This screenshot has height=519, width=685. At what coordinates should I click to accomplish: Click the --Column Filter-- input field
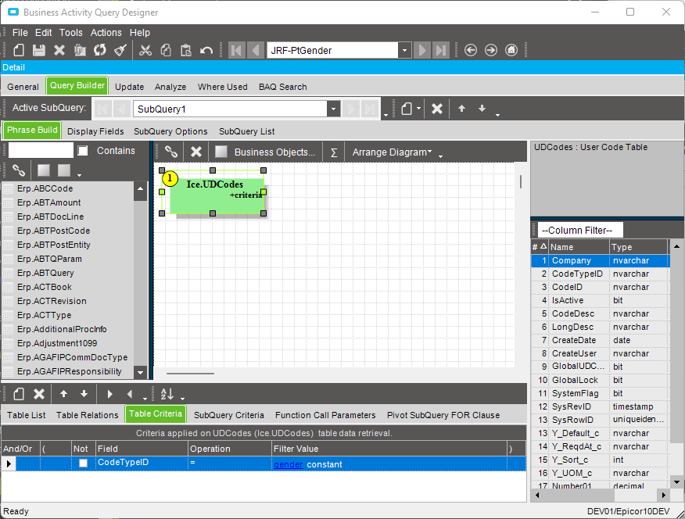[x=580, y=230]
